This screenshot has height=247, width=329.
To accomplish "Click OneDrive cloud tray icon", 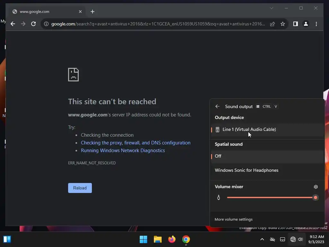I will pyautogui.click(x=272, y=239).
